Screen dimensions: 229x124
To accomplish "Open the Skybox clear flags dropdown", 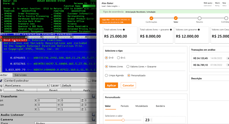I will coord(66,123).
